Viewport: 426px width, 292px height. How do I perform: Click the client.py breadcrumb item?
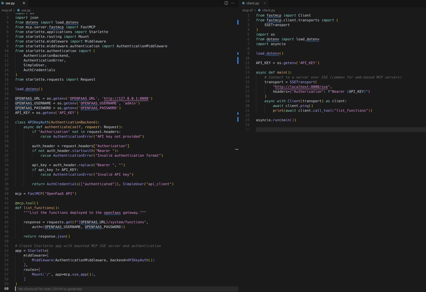(x=268, y=10)
